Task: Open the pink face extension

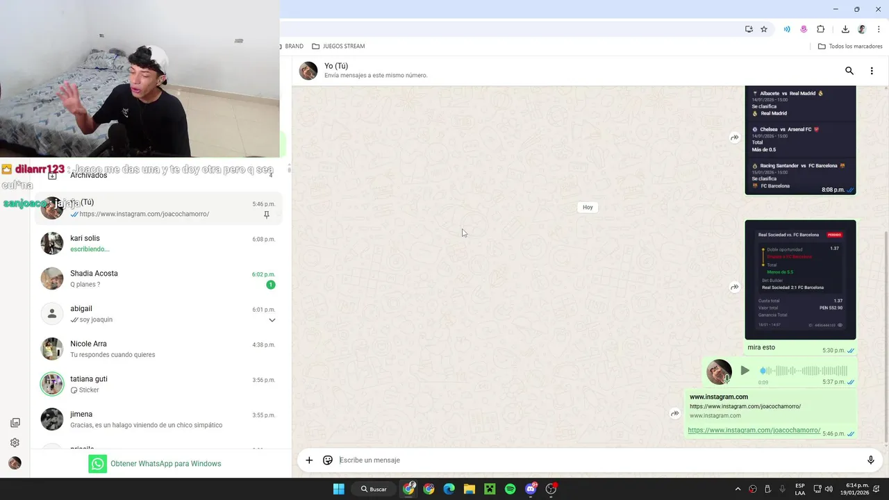Action: [x=804, y=29]
